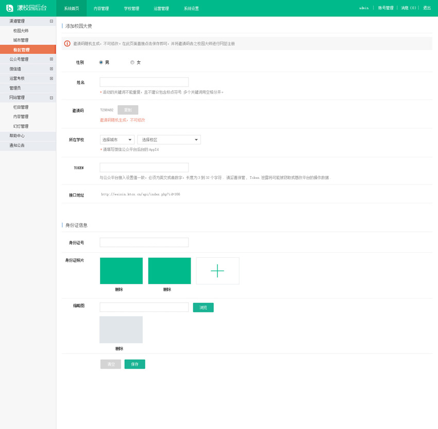
Task: Click the first green ID photo thumbnail
Action: click(121, 271)
